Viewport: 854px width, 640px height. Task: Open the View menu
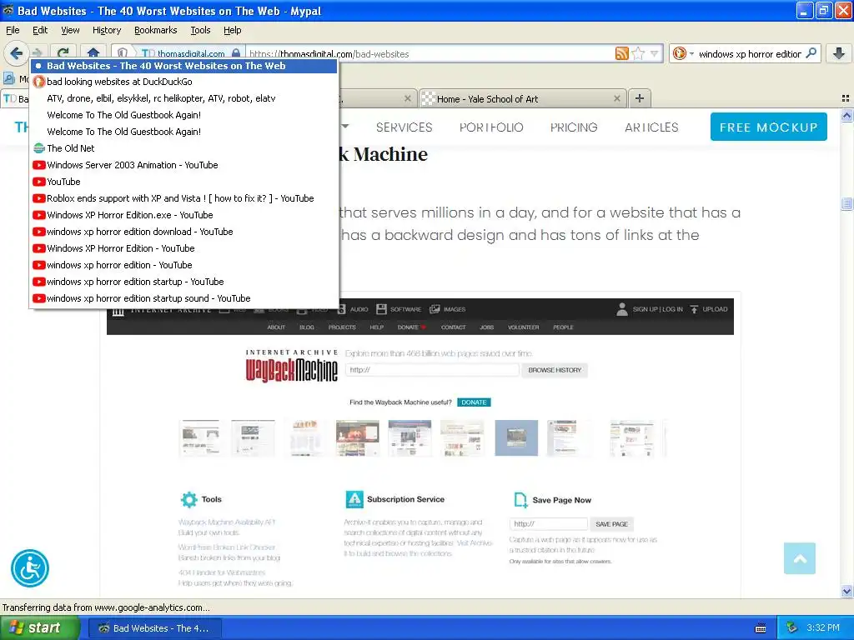pos(70,30)
